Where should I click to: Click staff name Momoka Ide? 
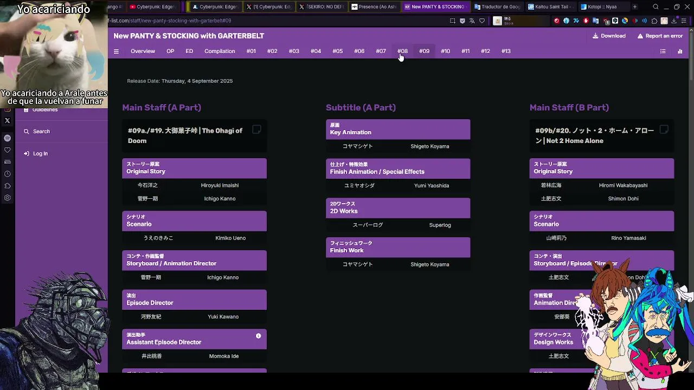[224, 356]
